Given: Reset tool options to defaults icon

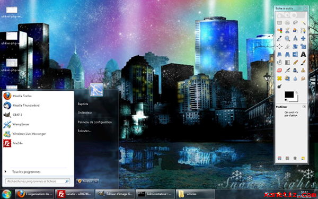Looking at the screenshot, I should pos(303,158).
